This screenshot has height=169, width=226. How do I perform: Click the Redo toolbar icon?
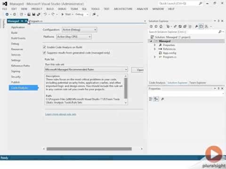[x=53, y=14]
